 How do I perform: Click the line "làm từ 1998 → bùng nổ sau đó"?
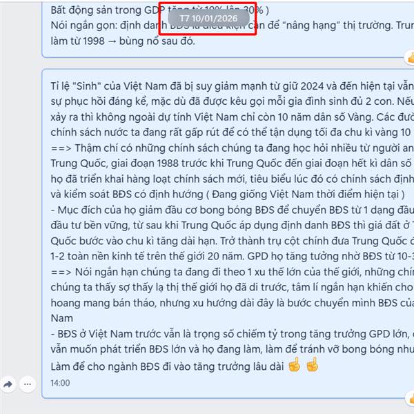[x=123, y=41]
